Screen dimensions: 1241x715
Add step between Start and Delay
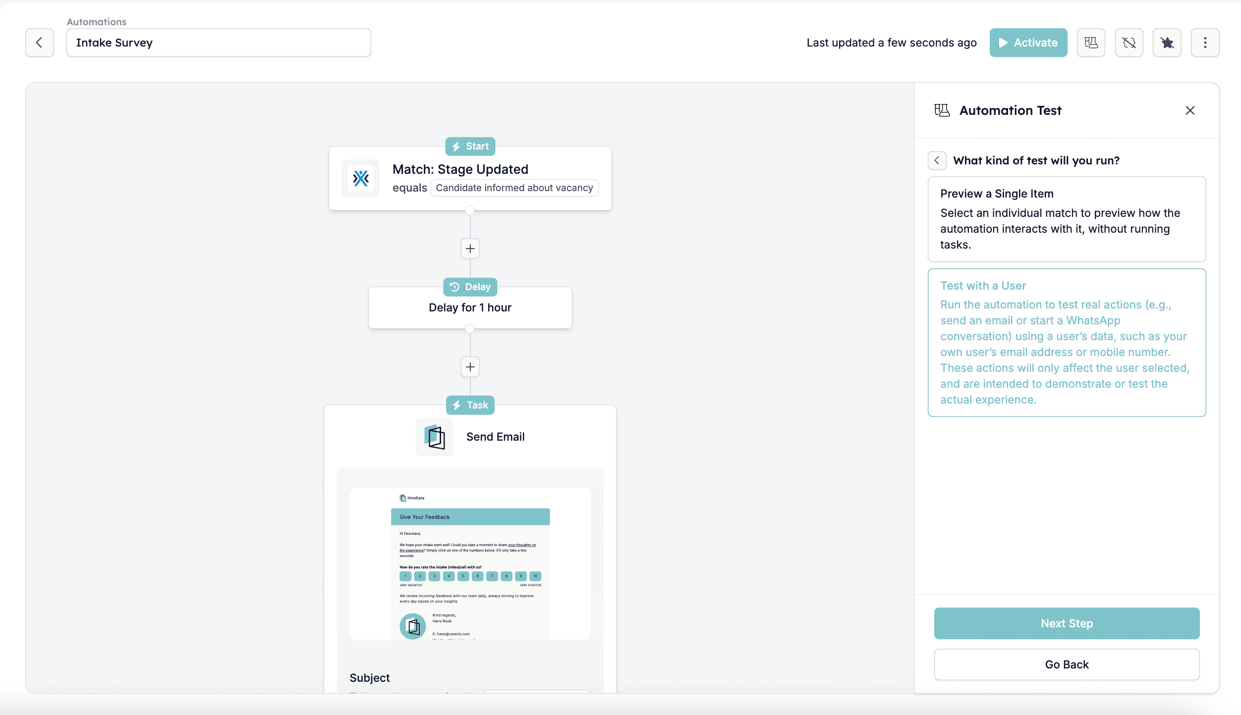(x=470, y=249)
